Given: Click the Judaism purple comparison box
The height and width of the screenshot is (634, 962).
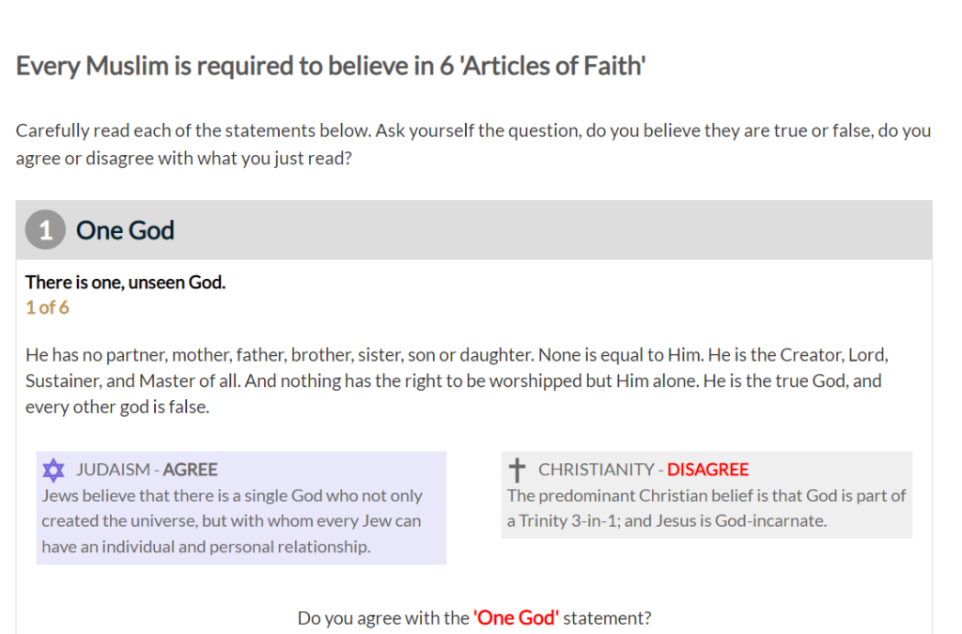Looking at the screenshot, I should 241,508.
